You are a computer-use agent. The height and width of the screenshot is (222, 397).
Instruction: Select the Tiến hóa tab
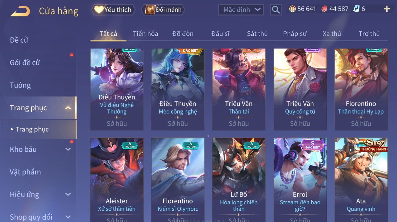click(x=145, y=34)
